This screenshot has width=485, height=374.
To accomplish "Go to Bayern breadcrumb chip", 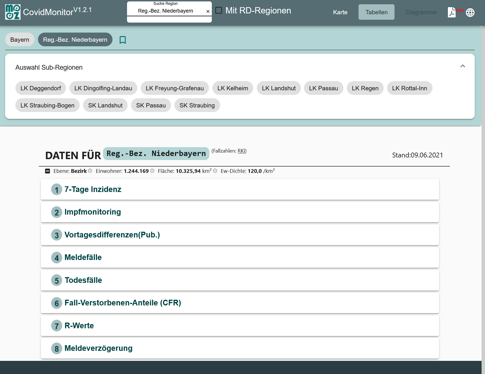I will point(20,40).
